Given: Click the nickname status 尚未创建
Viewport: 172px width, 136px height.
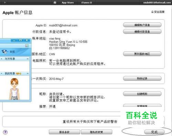Looking at the screenshot, I should pyautogui.click(x=57, y=94).
